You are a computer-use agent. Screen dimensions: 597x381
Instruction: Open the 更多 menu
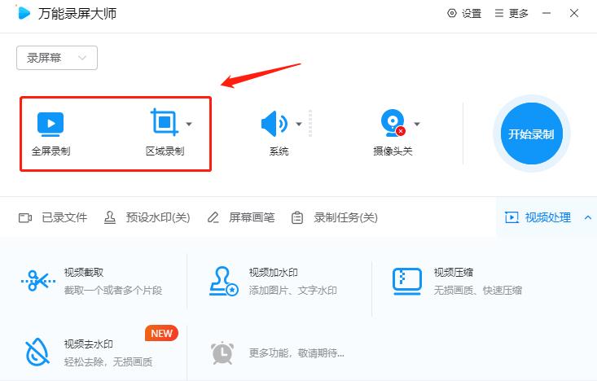click(511, 14)
